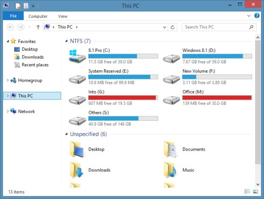
Task: Click the red Office (M:) usage bar
Action: point(217,98)
